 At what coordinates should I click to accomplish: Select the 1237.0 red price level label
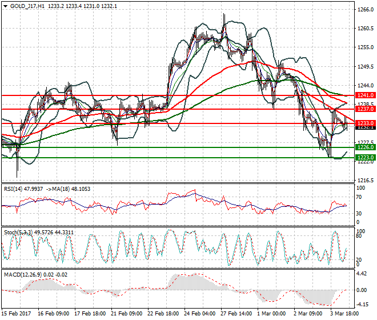coord(366,109)
